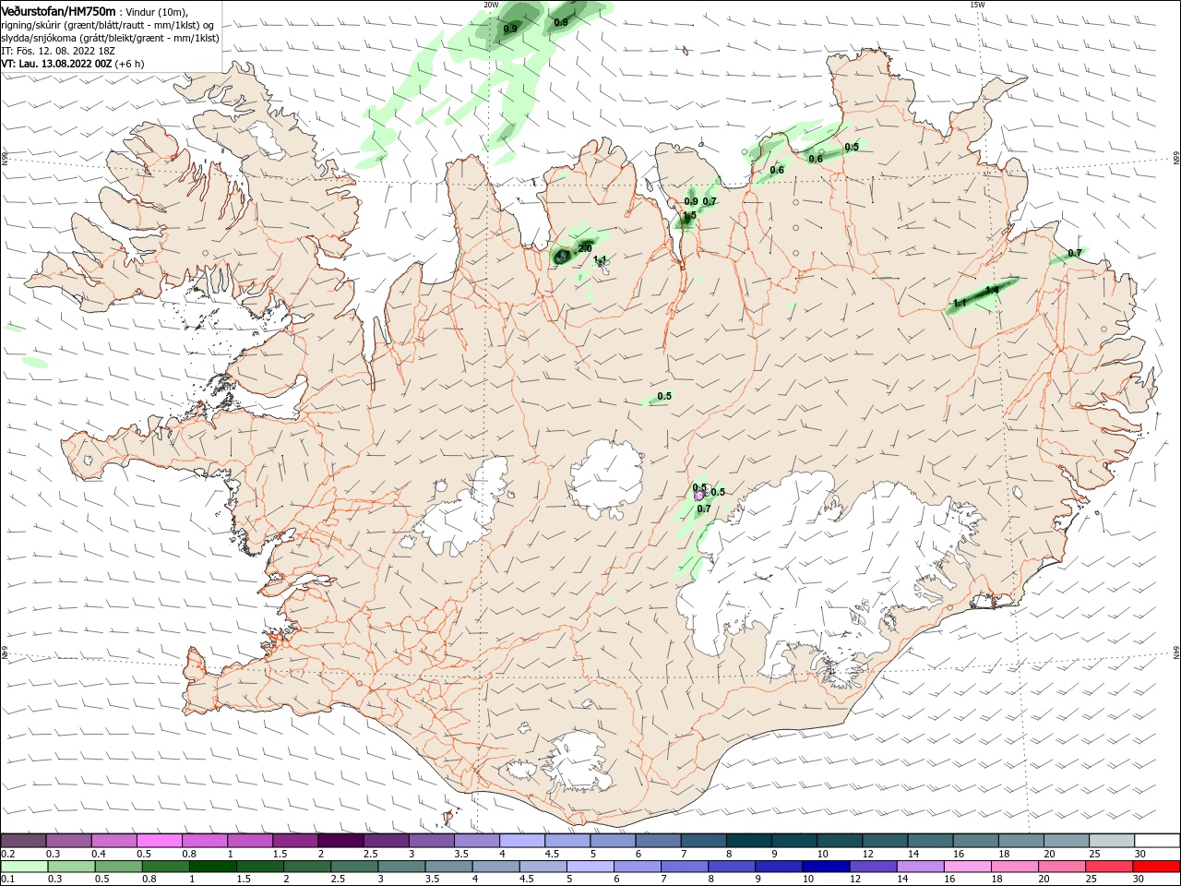Click the 0.3 light green swatch in lower legend
Image resolution: width=1181 pixels, height=886 pixels.
tap(70, 867)
